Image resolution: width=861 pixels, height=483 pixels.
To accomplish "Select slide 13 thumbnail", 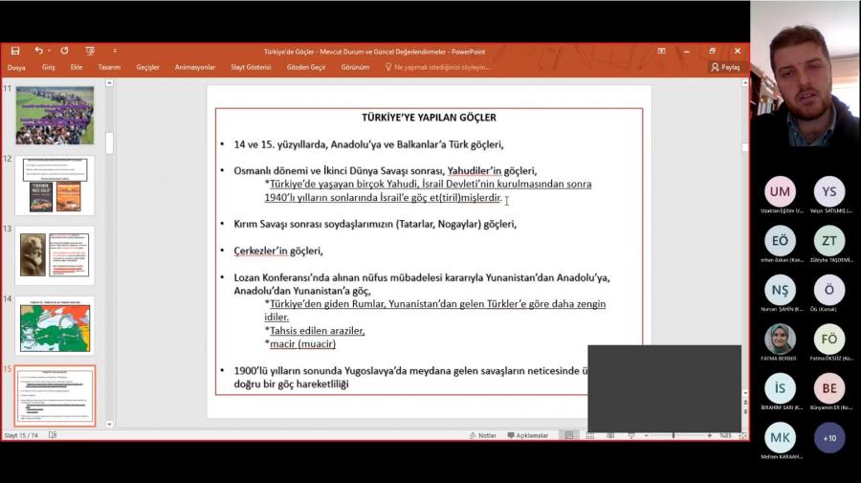I will 55,255.
